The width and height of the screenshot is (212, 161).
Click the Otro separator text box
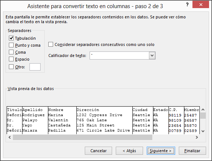pyautogui.click(x=35, y=67)
